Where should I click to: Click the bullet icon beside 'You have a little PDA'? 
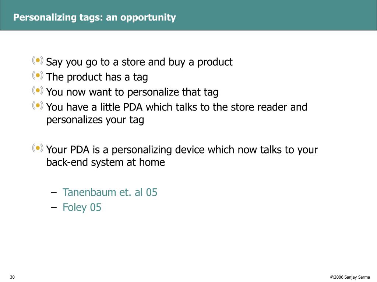[x=38, y=105]
